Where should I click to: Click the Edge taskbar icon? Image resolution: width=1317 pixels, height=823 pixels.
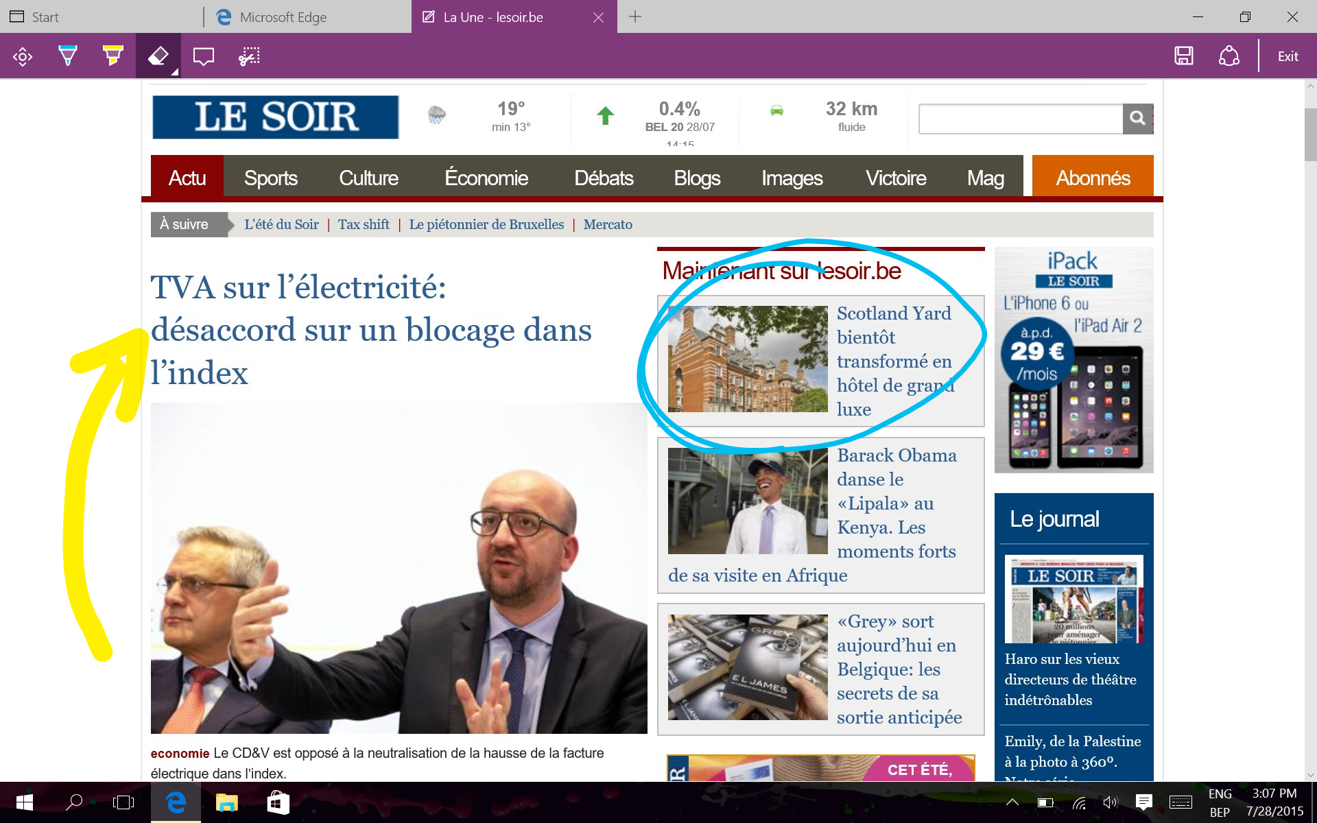point(176,802)
